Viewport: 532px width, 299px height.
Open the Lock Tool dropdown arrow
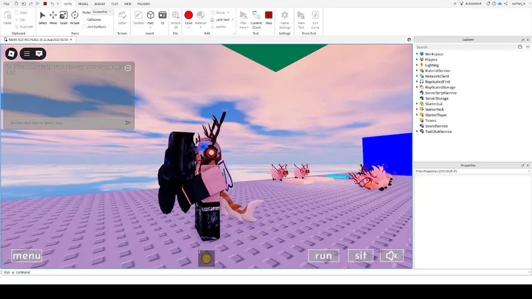233,19
